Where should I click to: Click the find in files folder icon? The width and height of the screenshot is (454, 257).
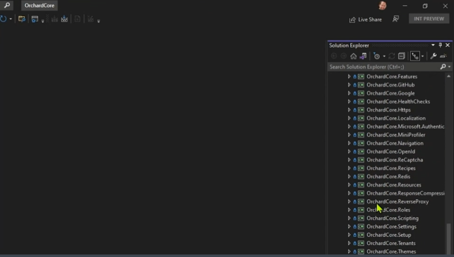coord(22,19)
